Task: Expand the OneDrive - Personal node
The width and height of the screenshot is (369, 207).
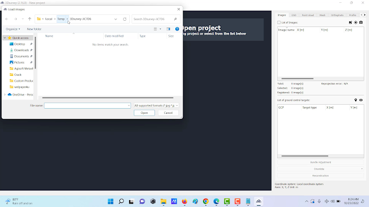Action: 5,94
